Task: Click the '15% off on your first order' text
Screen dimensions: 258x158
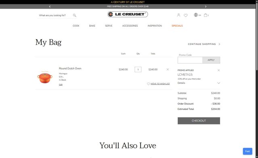Action: point(189,79)
